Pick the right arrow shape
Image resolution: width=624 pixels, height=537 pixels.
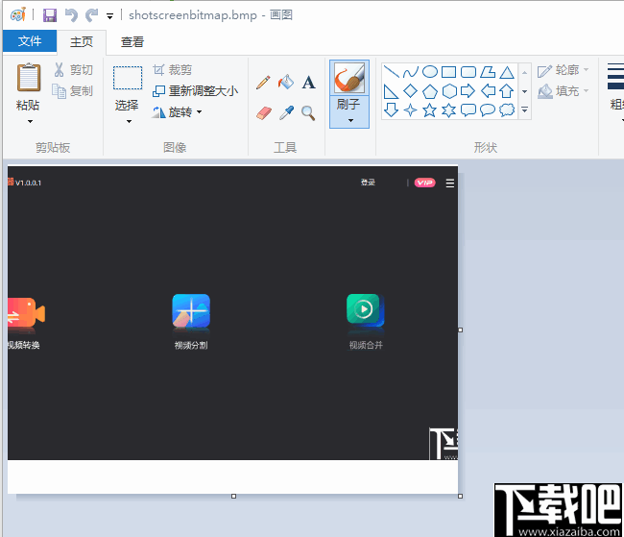tap(468, 91)
